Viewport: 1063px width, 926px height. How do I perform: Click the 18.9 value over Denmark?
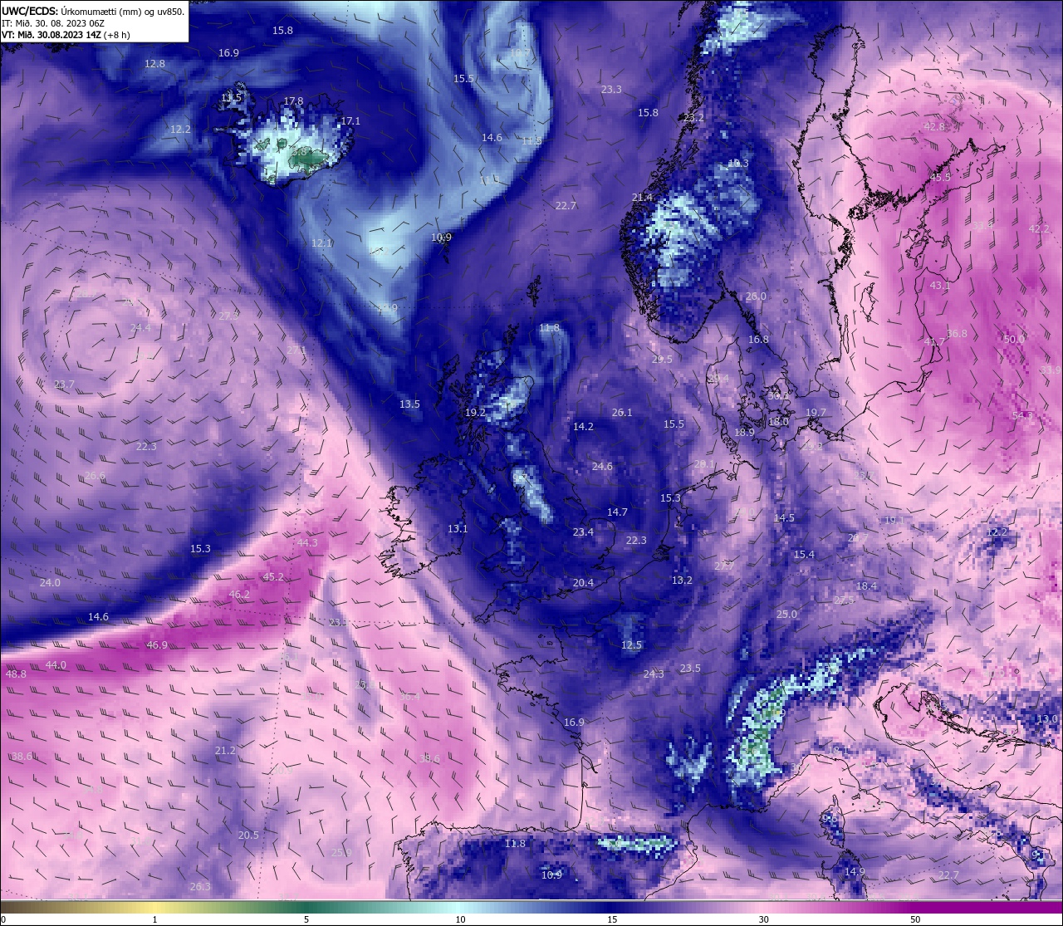pyautogui.click(x=744, y=433)
